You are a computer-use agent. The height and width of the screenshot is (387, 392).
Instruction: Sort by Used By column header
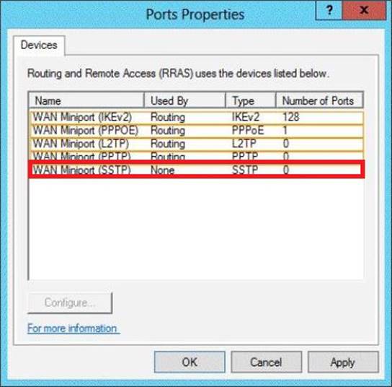tap(184, 100)
